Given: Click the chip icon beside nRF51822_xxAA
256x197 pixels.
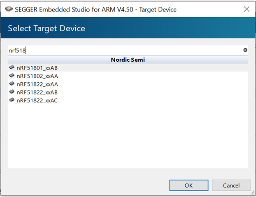Looking at the screenshot, I should tap(12, 83).
